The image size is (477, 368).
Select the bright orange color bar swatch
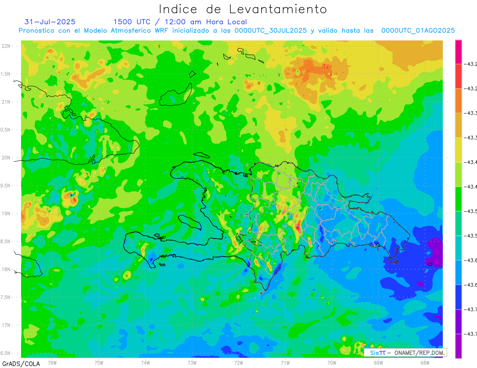point(458,101)
